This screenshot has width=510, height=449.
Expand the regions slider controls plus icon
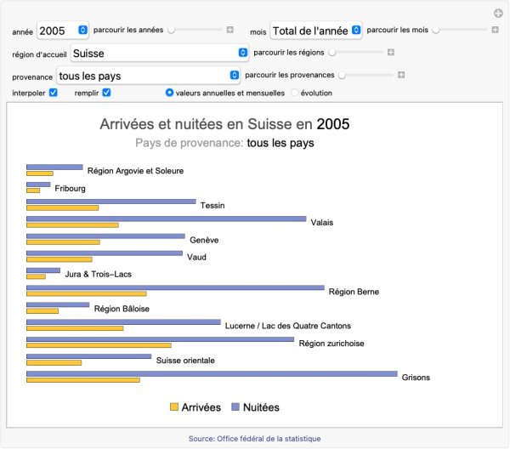(x=390, y=53)
